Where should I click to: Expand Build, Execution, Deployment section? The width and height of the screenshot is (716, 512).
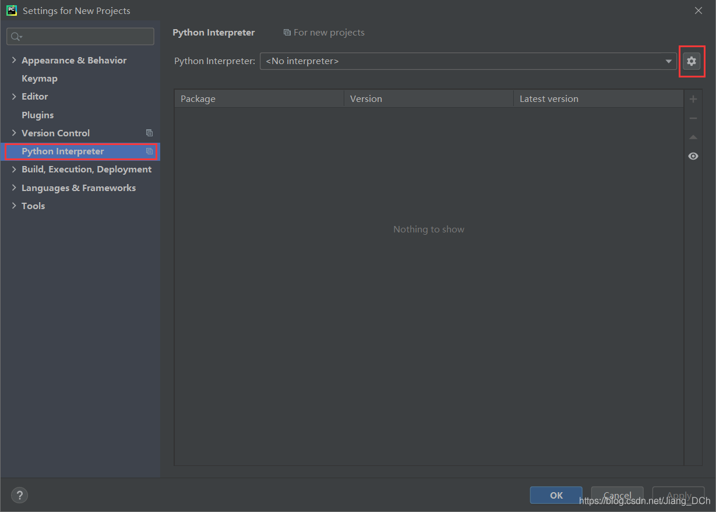pos(14,169)
